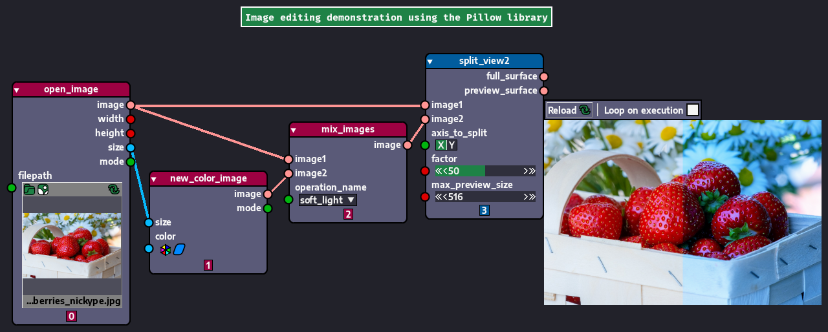Click double-left arrow on factor slider
Image resolution: width=828 pixels, height=332 pixels.
(438, 171)
